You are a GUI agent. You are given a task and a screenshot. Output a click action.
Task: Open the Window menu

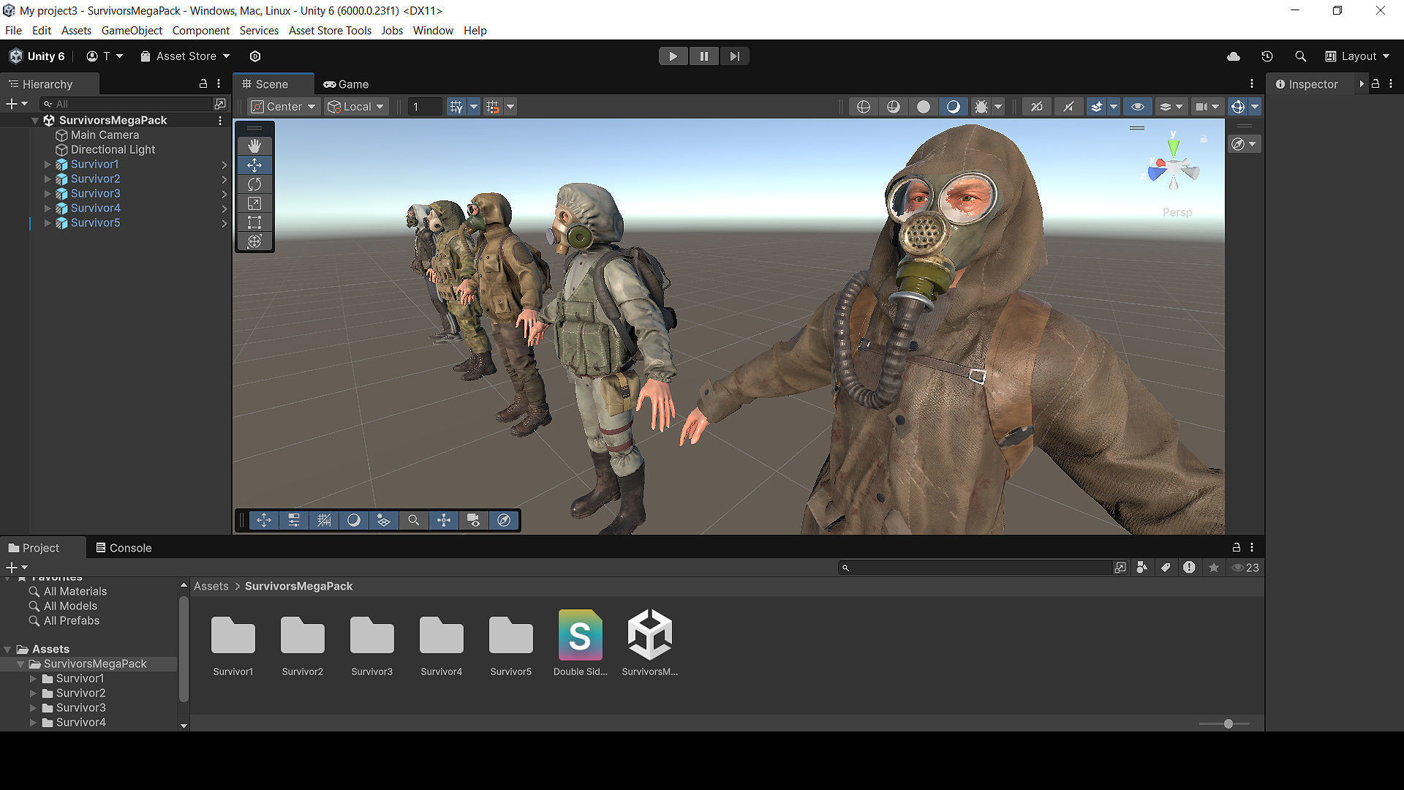coord(433,31)
